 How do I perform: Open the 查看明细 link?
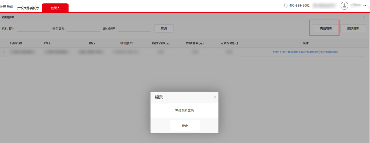(294, 52)
